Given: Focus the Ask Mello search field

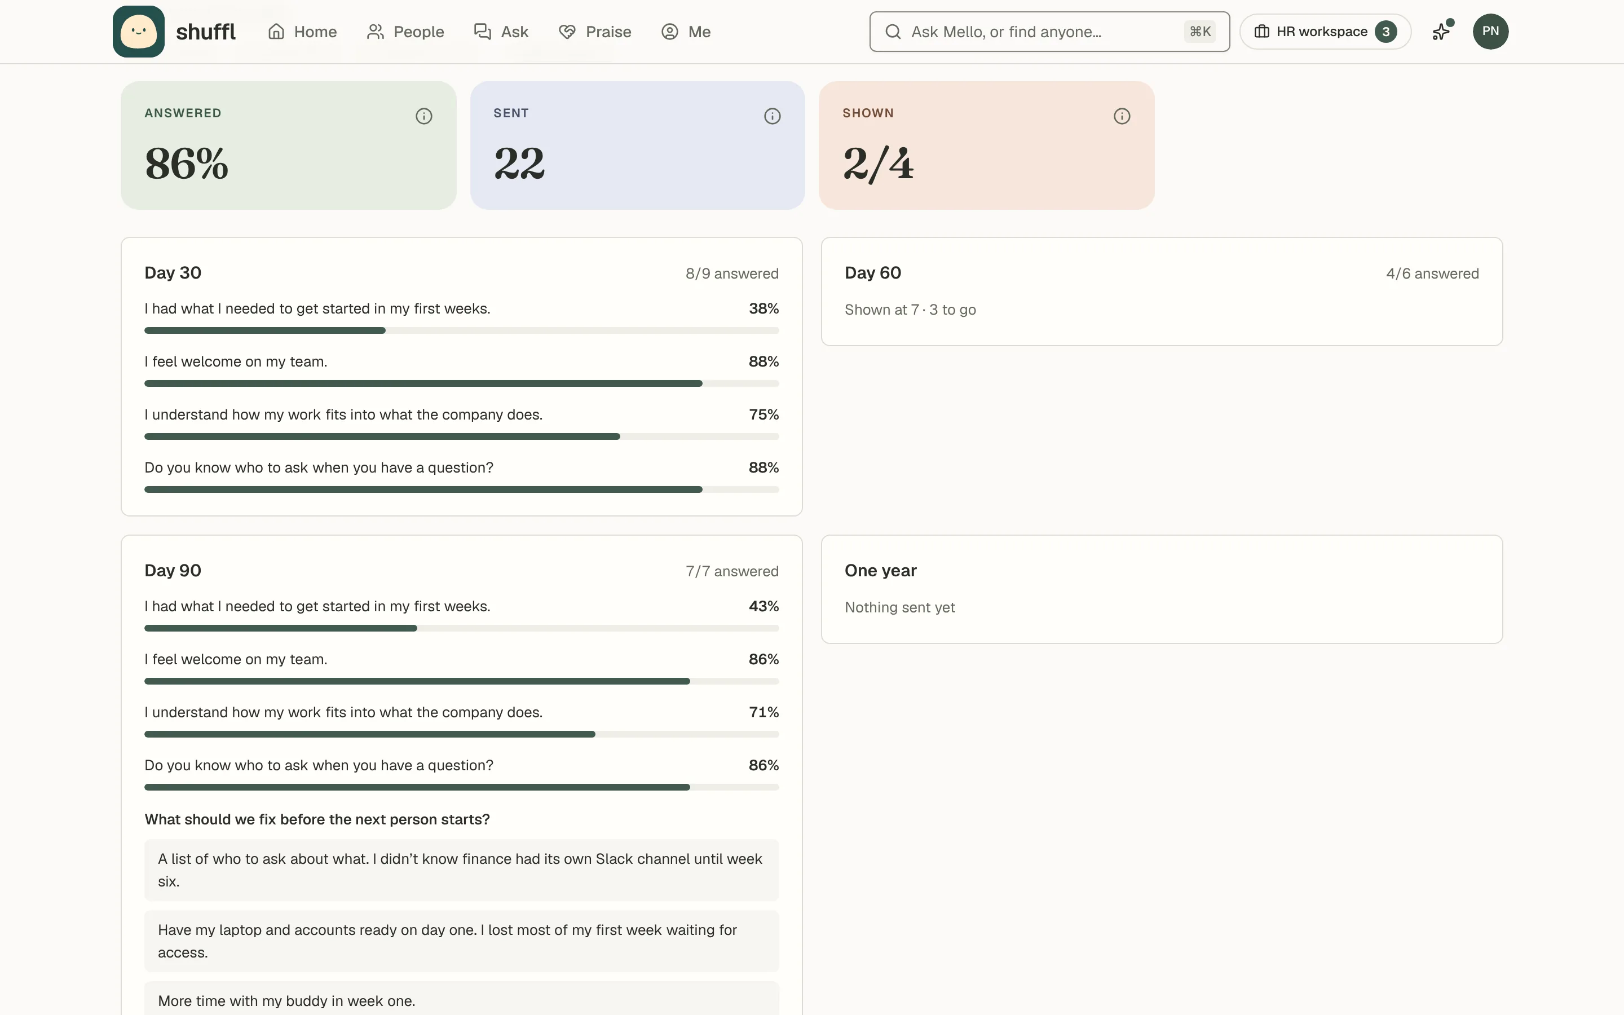Looking at the screenshot, I should pos(1049,32).
